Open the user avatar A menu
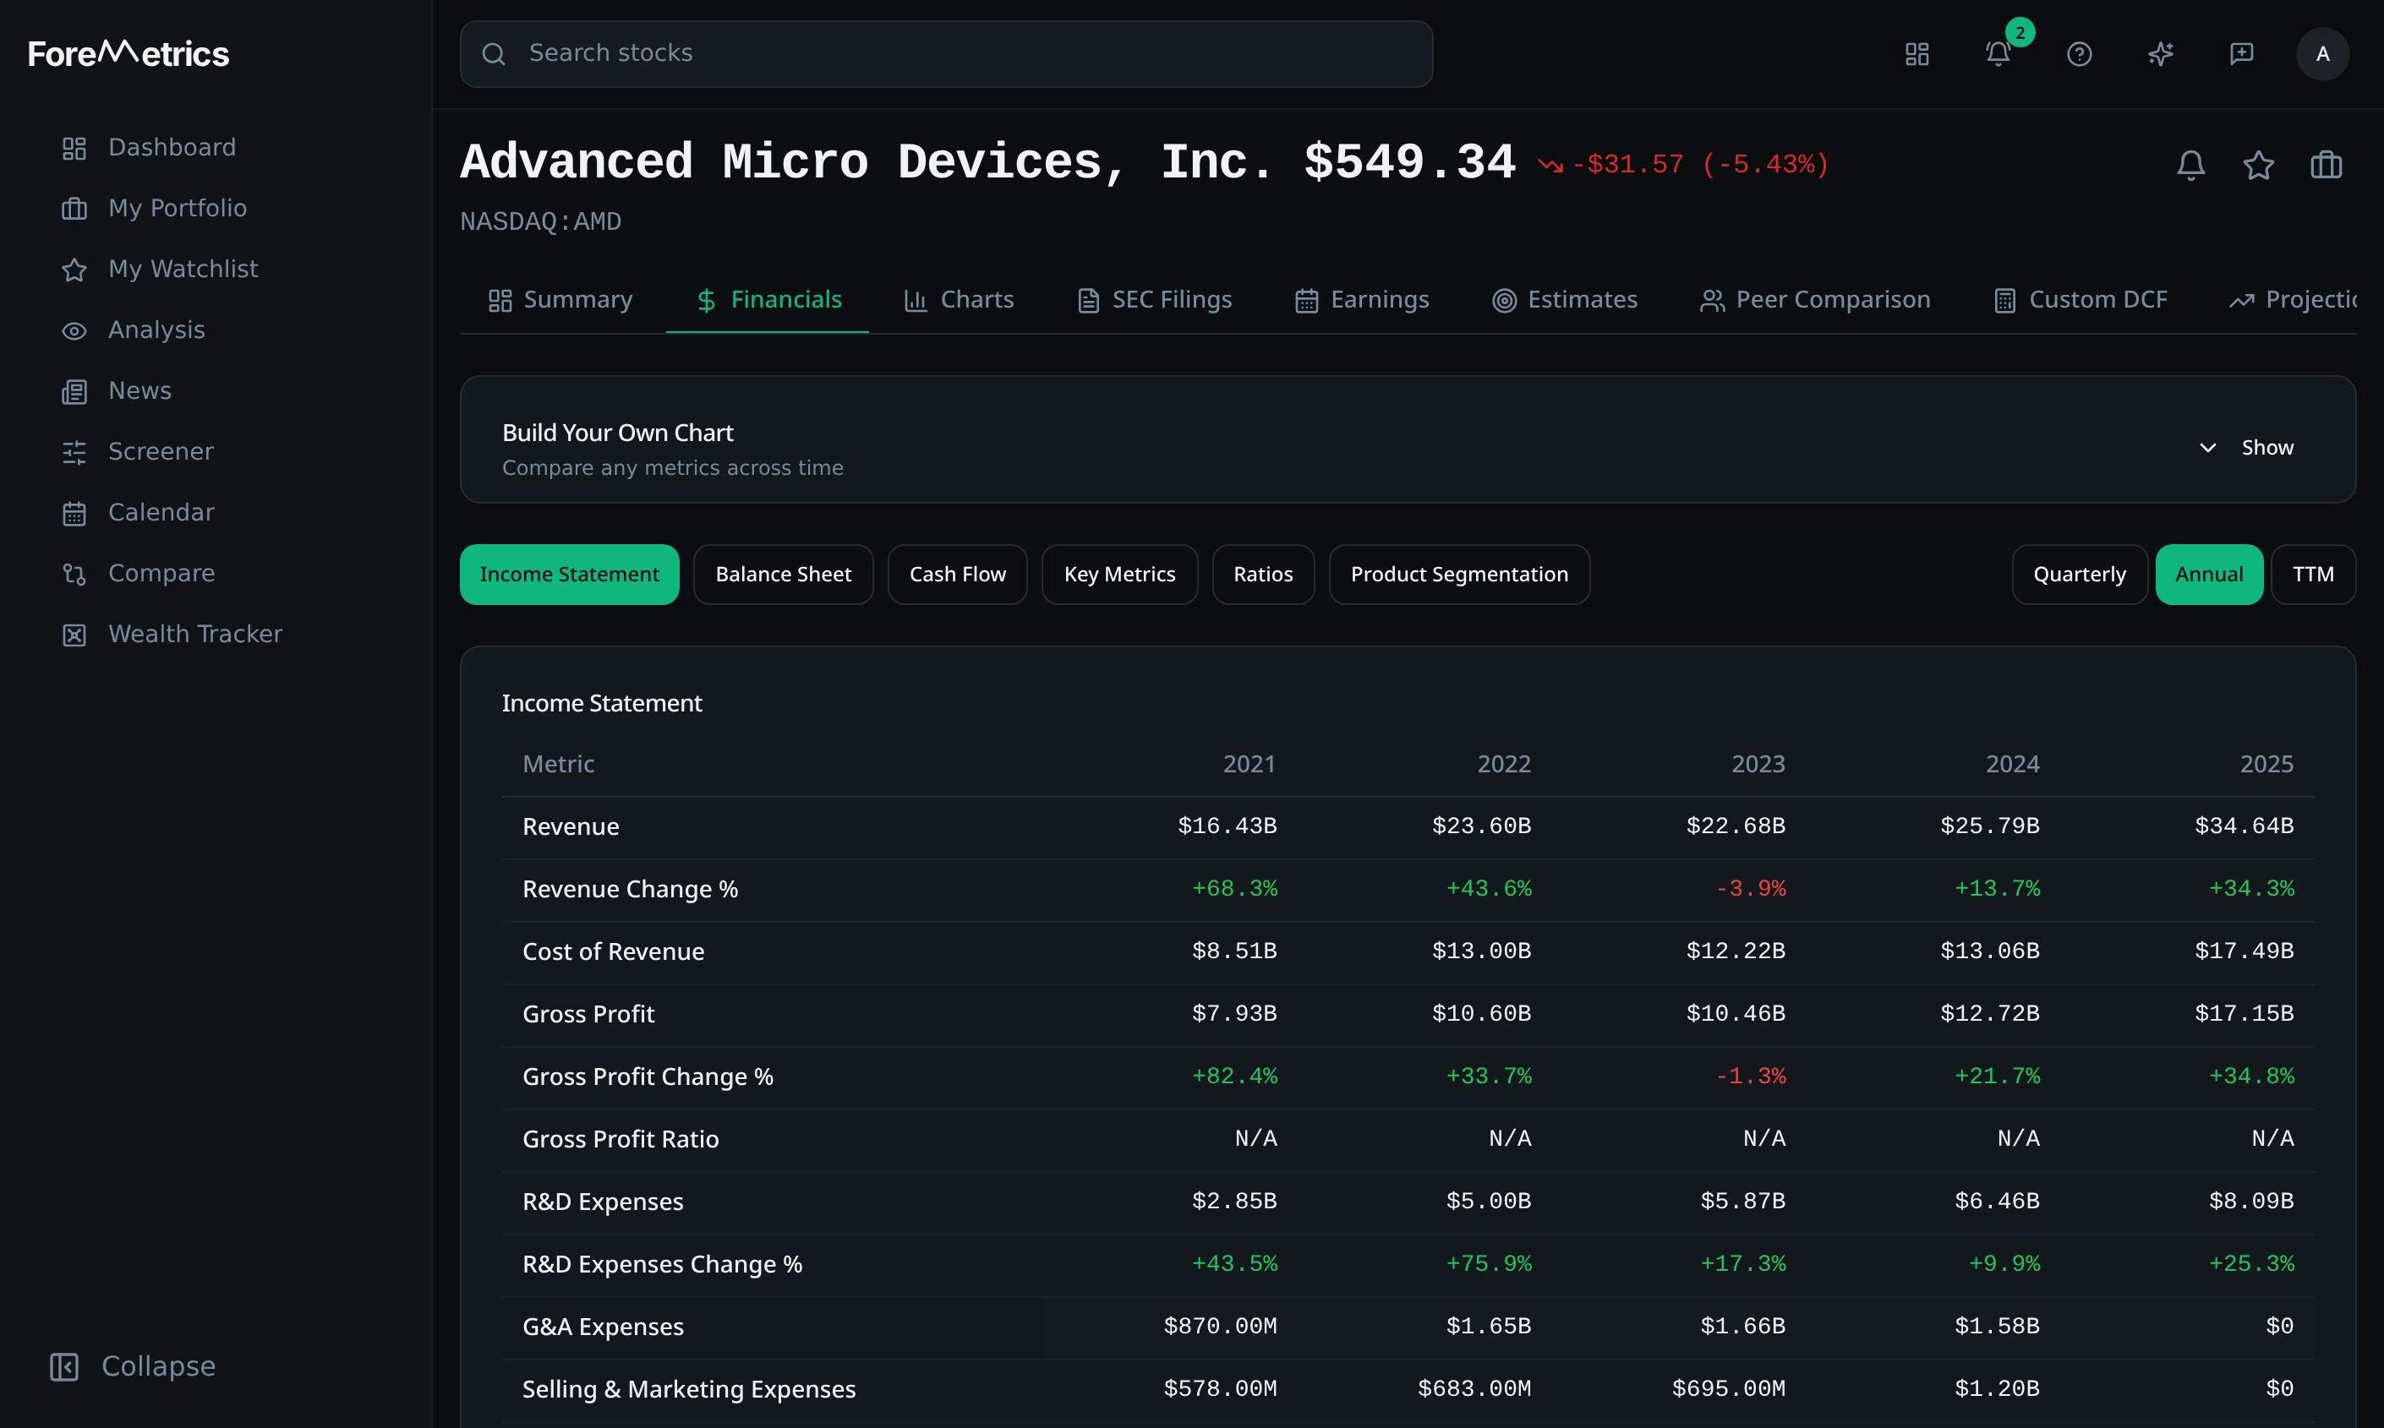The image size is (2384, 1428). click(2322, 54)
